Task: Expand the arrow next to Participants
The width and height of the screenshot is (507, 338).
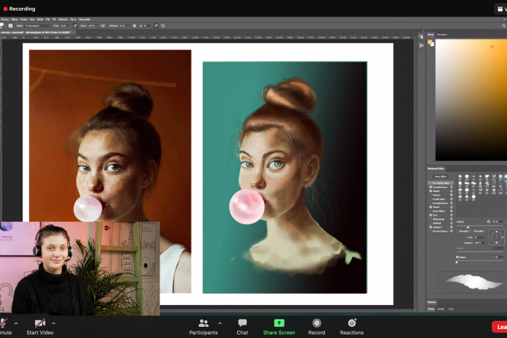Action: [x=220, y=323]
